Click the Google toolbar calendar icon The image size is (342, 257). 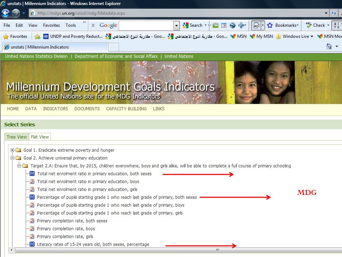(x=224, y=25)
